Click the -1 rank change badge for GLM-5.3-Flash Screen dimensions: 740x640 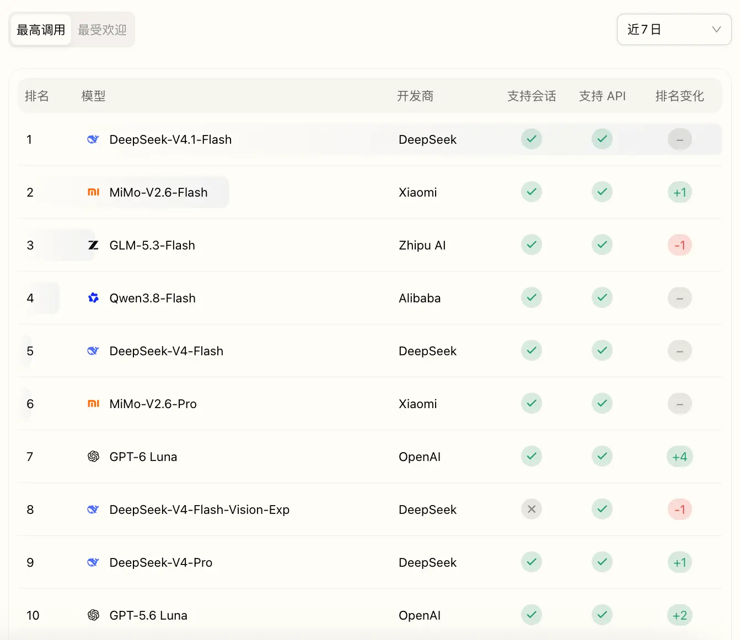pos(680,245)
